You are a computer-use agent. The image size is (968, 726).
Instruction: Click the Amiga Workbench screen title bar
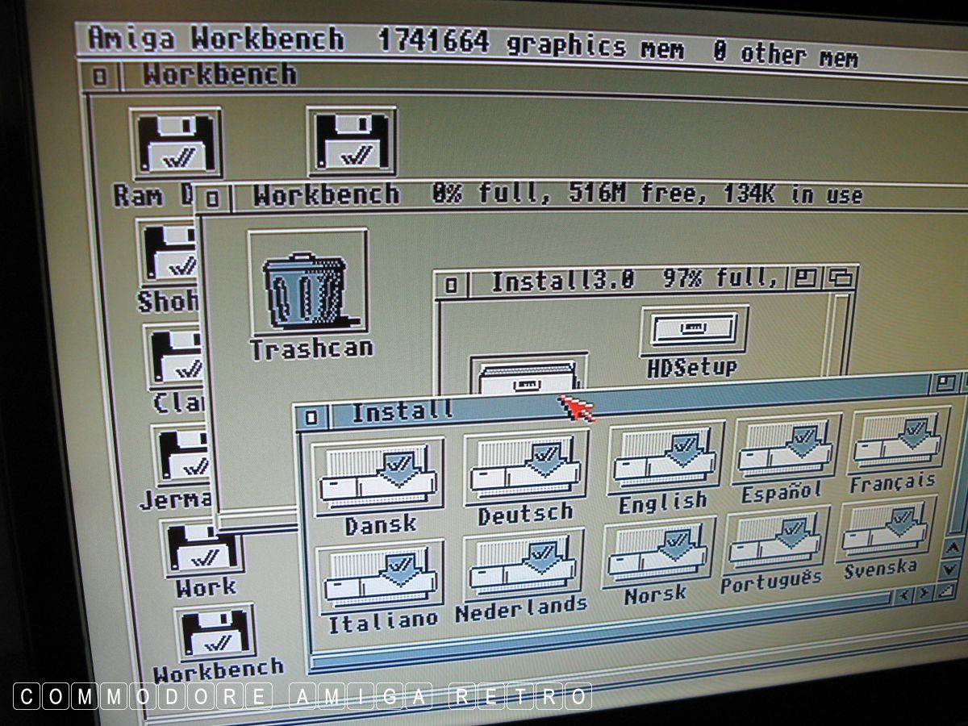click(484, 42)
